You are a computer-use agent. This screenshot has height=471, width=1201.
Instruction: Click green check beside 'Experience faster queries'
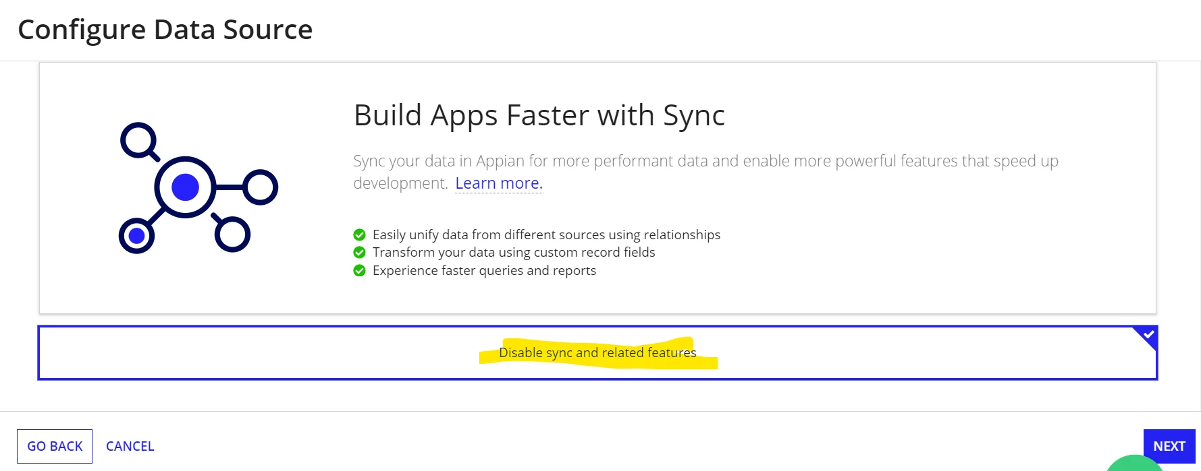[359, 270]
